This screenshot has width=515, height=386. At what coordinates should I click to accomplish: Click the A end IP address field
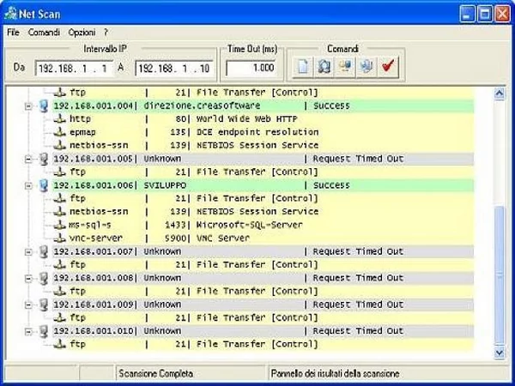pos(174,68)
